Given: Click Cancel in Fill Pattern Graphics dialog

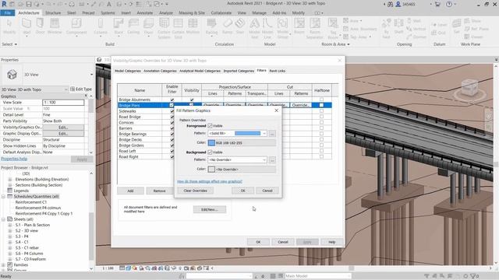Looking at the screenshot, I should pos(267,191).
